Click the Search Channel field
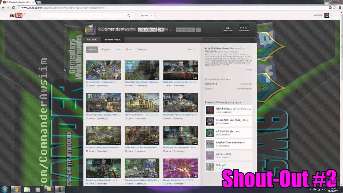This screenshot has width=343, height=193. click(x=227, y=40)
